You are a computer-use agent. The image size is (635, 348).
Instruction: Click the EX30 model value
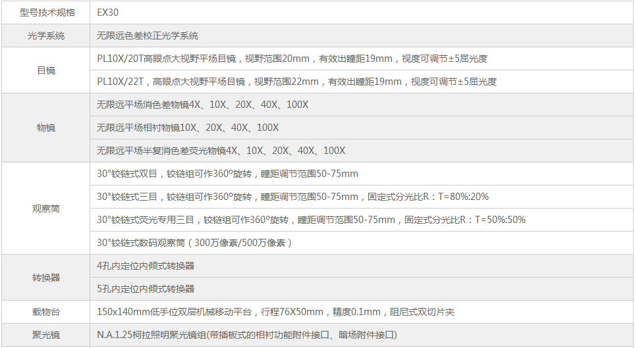point(108,12)
